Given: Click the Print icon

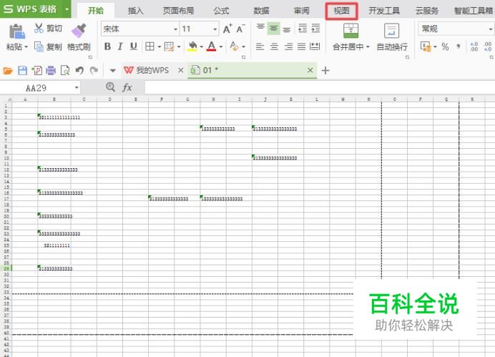Looking at the screenshot, I should coord(51,70).
